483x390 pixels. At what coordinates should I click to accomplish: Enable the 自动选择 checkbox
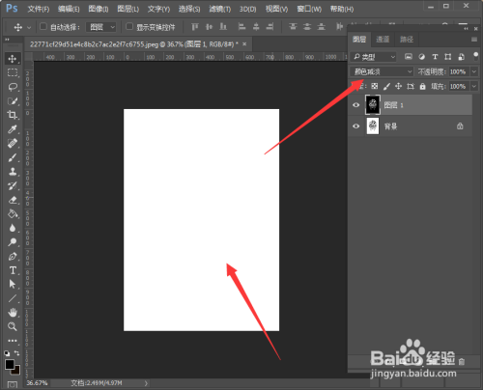43,26
